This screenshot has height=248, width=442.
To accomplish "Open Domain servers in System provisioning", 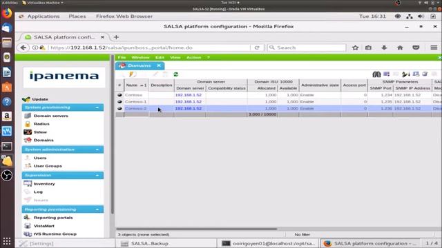I will (50, 116).
